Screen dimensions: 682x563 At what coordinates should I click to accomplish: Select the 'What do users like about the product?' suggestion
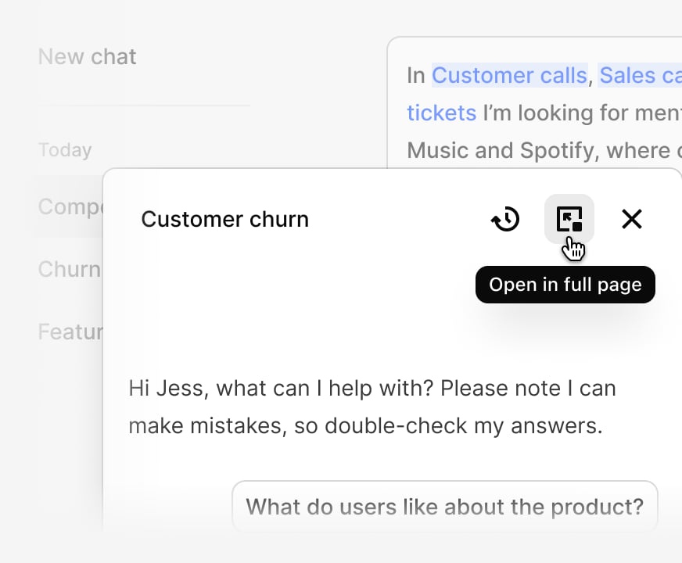point(444,507)
